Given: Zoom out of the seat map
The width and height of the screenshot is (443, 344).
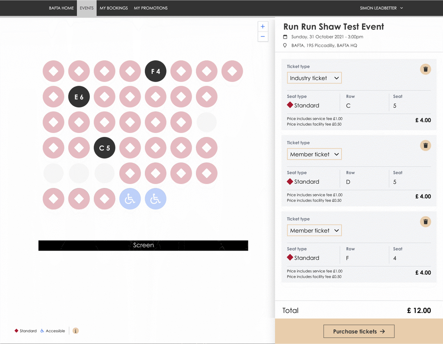Looking at the screenshot, I should 263,36.
